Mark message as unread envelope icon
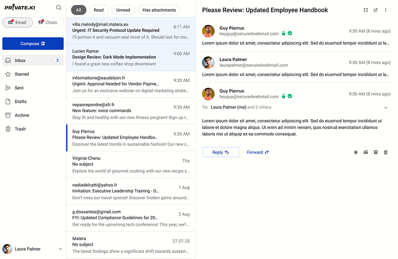398x259 pixels. pos(366,153)
